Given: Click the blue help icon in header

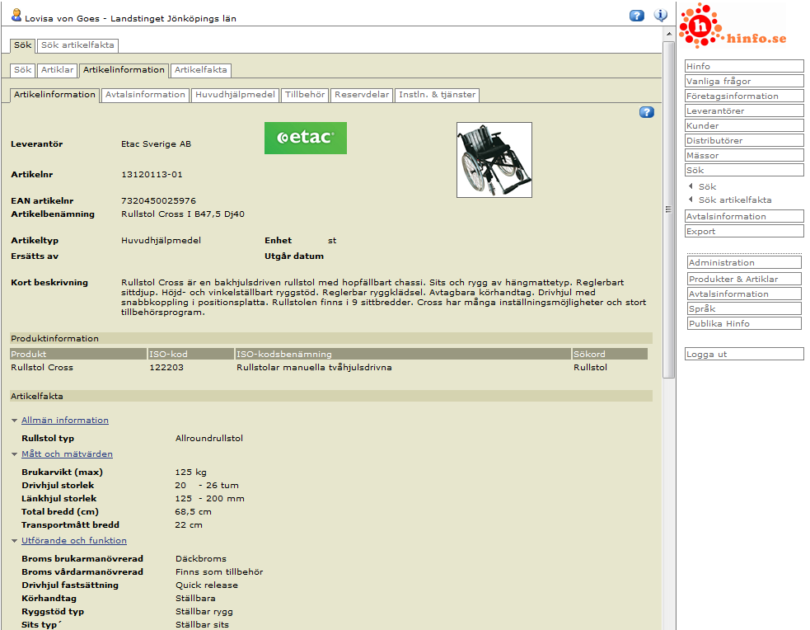Looking at the screenshot, I should 636,16.
